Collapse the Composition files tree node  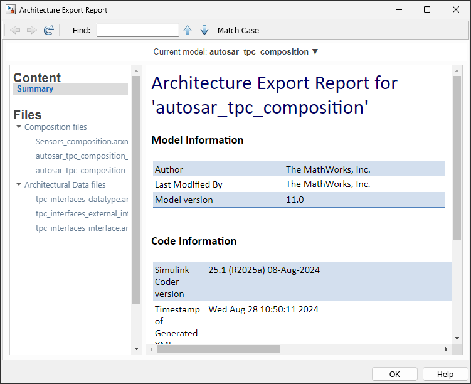pyautogui.click(x=19, y=127)
